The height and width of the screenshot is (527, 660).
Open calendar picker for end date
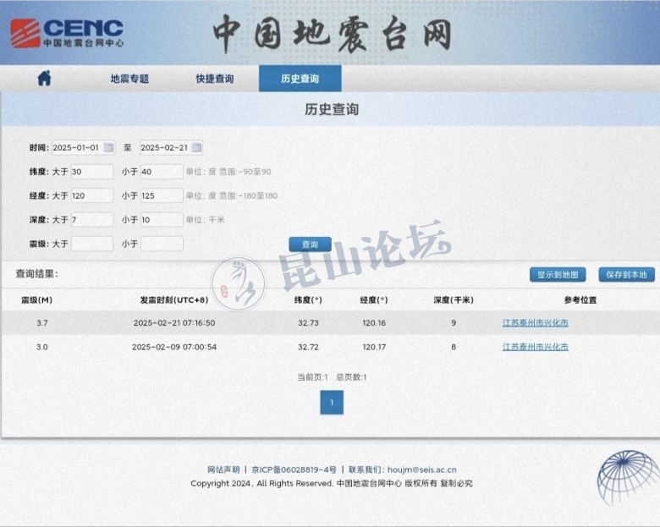click(x=196, y=147)
